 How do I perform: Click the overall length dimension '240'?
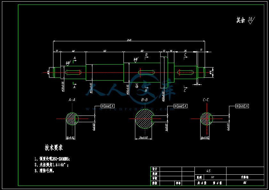129,40
